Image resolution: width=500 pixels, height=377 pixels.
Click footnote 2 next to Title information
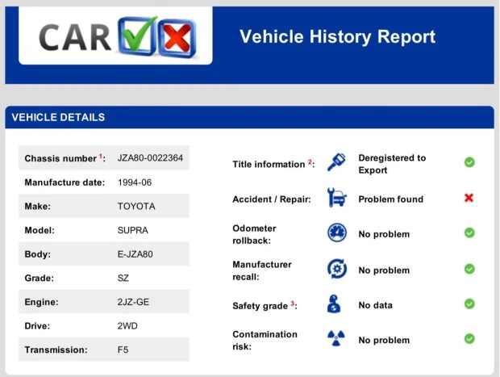[310, 161]
